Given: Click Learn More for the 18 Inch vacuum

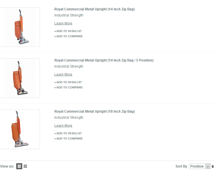Looking at the screenshot, I should [63, 126].
